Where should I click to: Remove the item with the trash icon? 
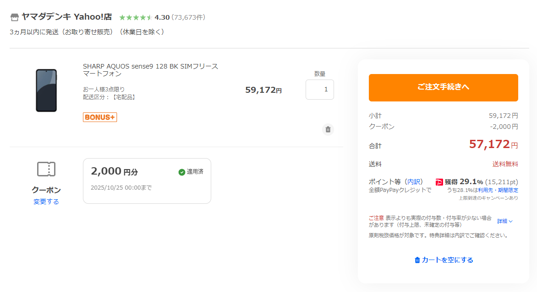coord(328,129)
